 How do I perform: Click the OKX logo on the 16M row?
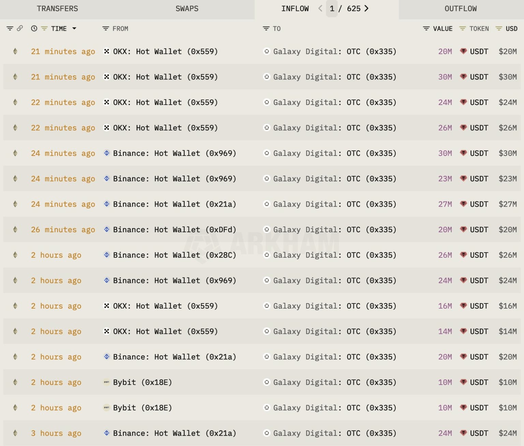coord(107,306)
